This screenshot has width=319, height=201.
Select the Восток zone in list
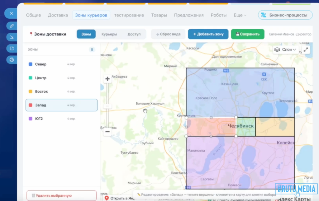coord(61,91)
